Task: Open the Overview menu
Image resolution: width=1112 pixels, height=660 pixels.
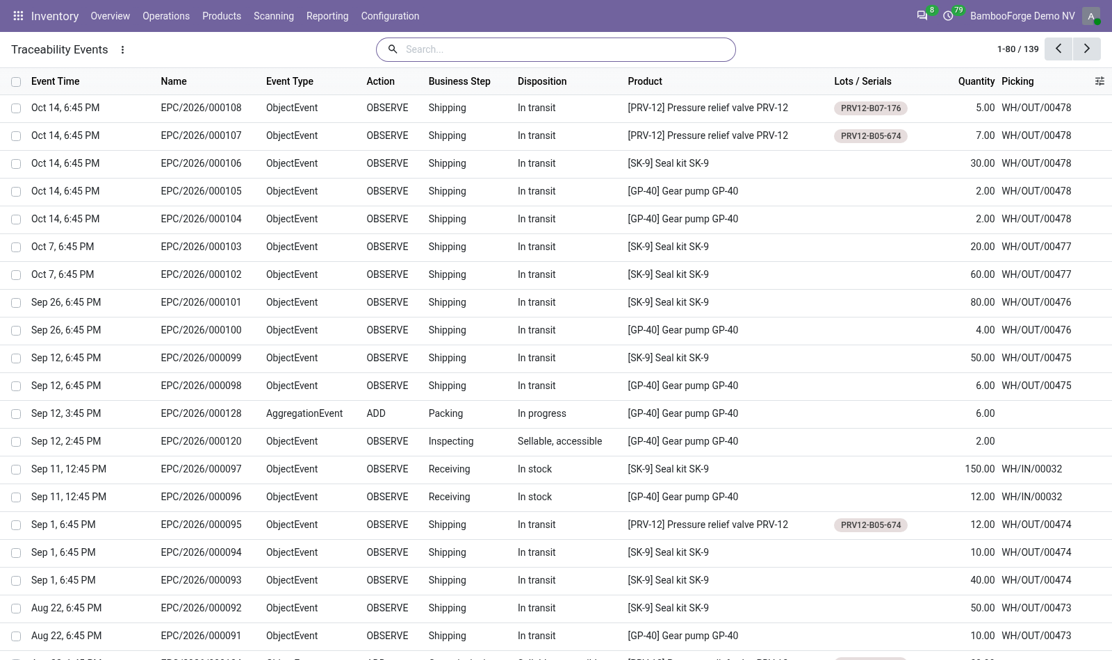Action: (x=110, y=16)
